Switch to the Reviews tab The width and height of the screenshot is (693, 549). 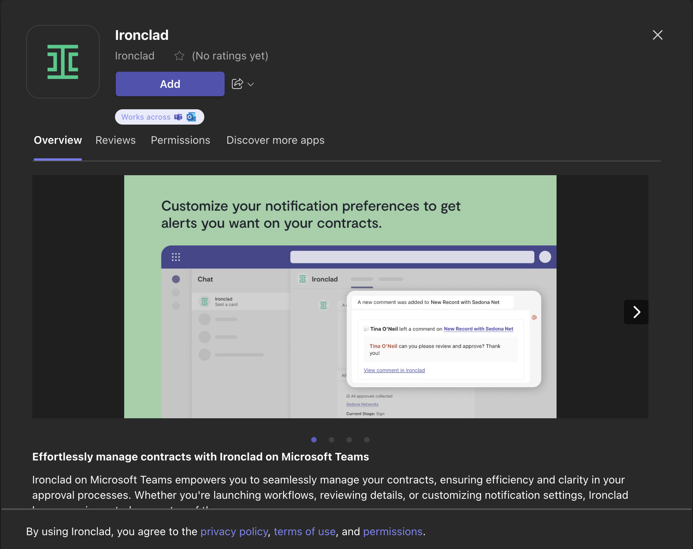coord(115,140)
